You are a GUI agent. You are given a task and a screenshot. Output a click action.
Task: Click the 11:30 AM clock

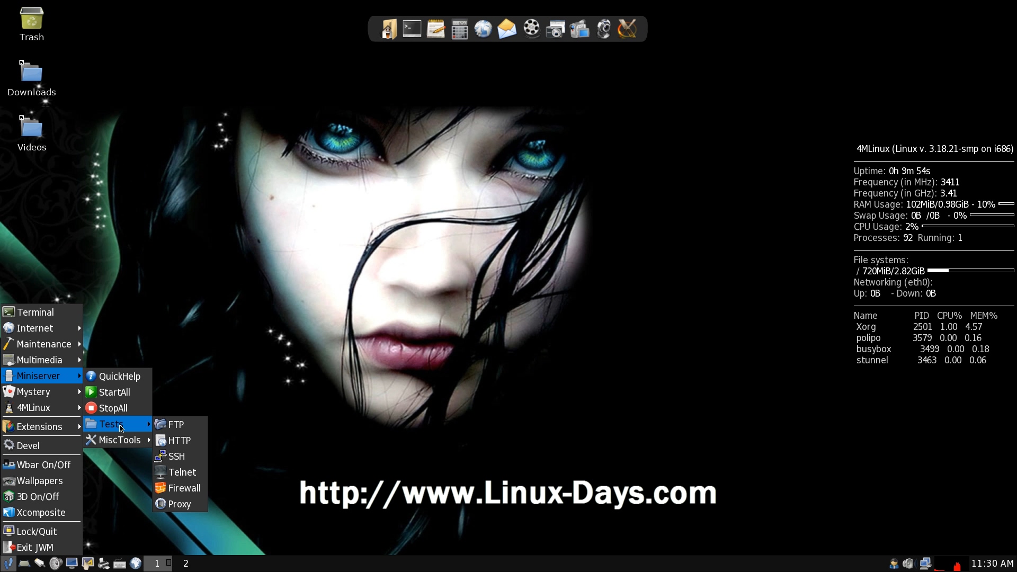coord(993,564)
